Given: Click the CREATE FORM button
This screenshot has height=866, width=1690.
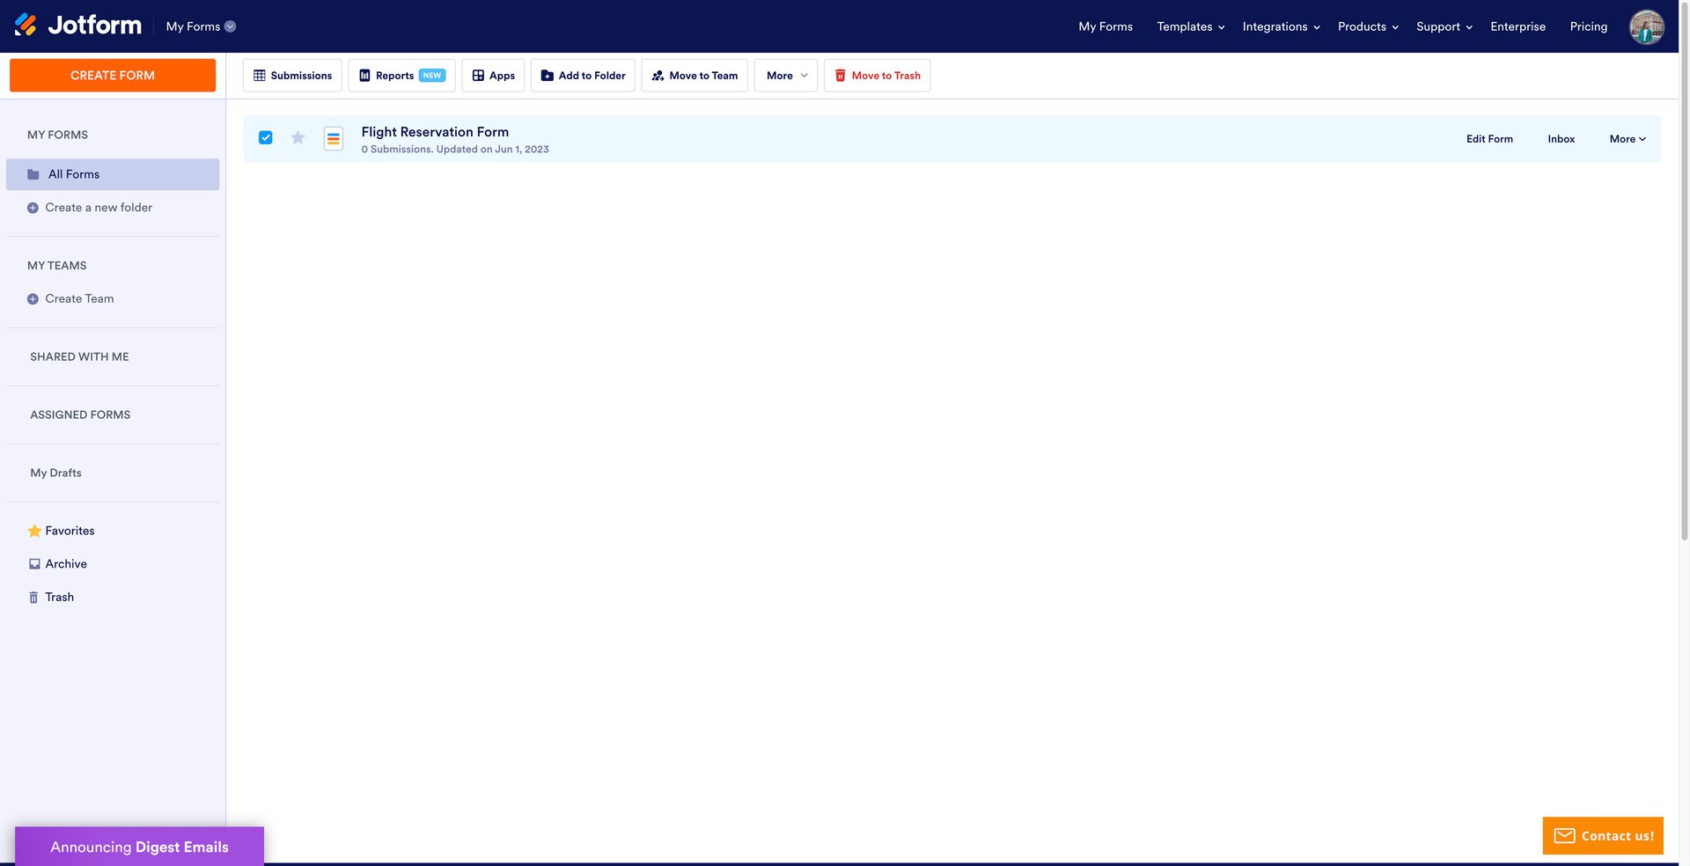Looking at the screenshot, I should pos(113,76).
